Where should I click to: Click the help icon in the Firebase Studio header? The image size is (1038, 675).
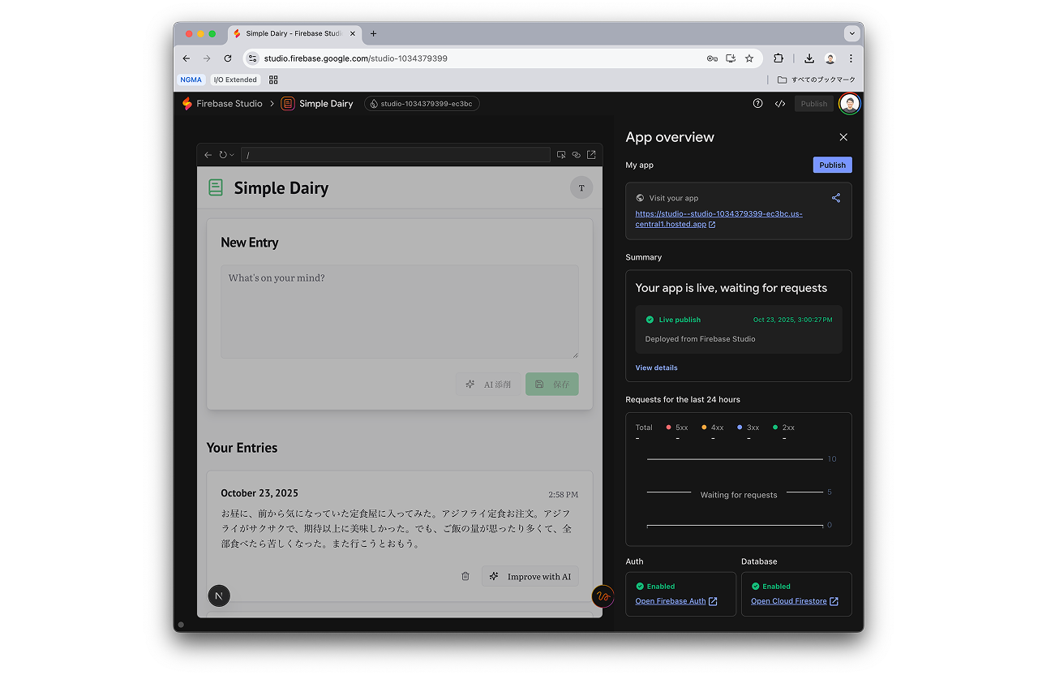pos(757,104)
